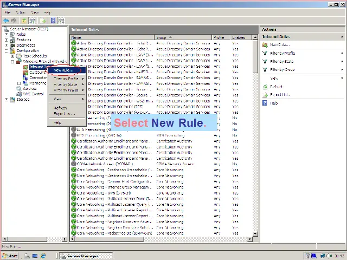The width and height of the screenshot is (347, 260).
Task: Select Core Networking - Internet Group Management rule
Action: point(161,187)
